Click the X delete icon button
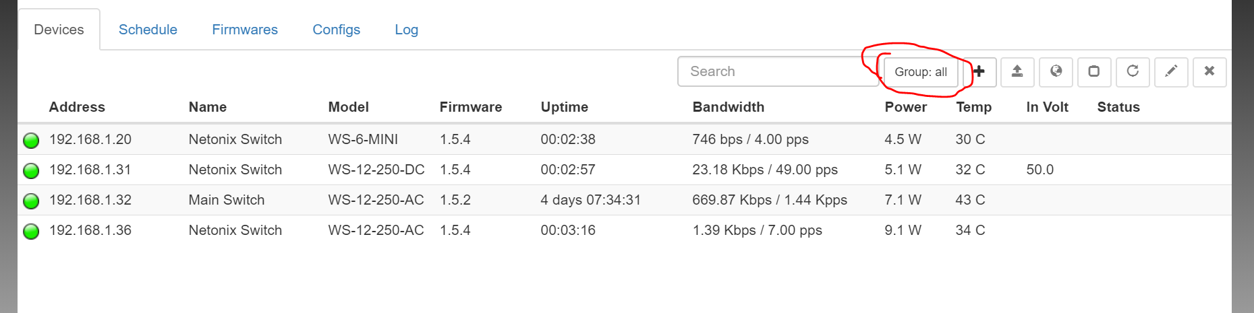 1209,71
